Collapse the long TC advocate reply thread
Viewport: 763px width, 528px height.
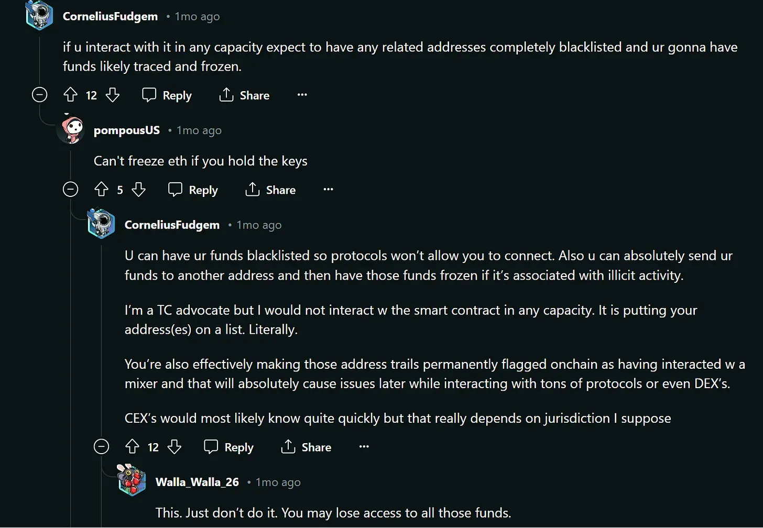[101, 447]
